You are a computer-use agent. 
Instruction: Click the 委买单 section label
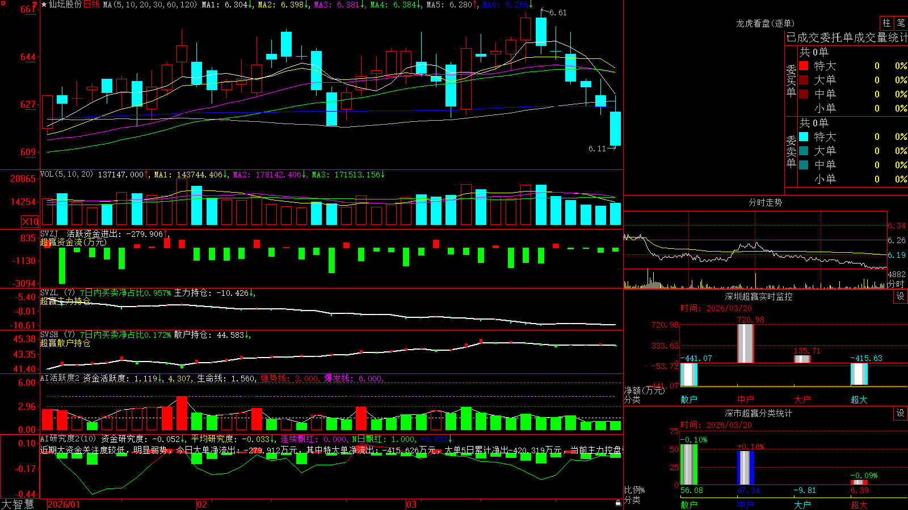point(791,80)
